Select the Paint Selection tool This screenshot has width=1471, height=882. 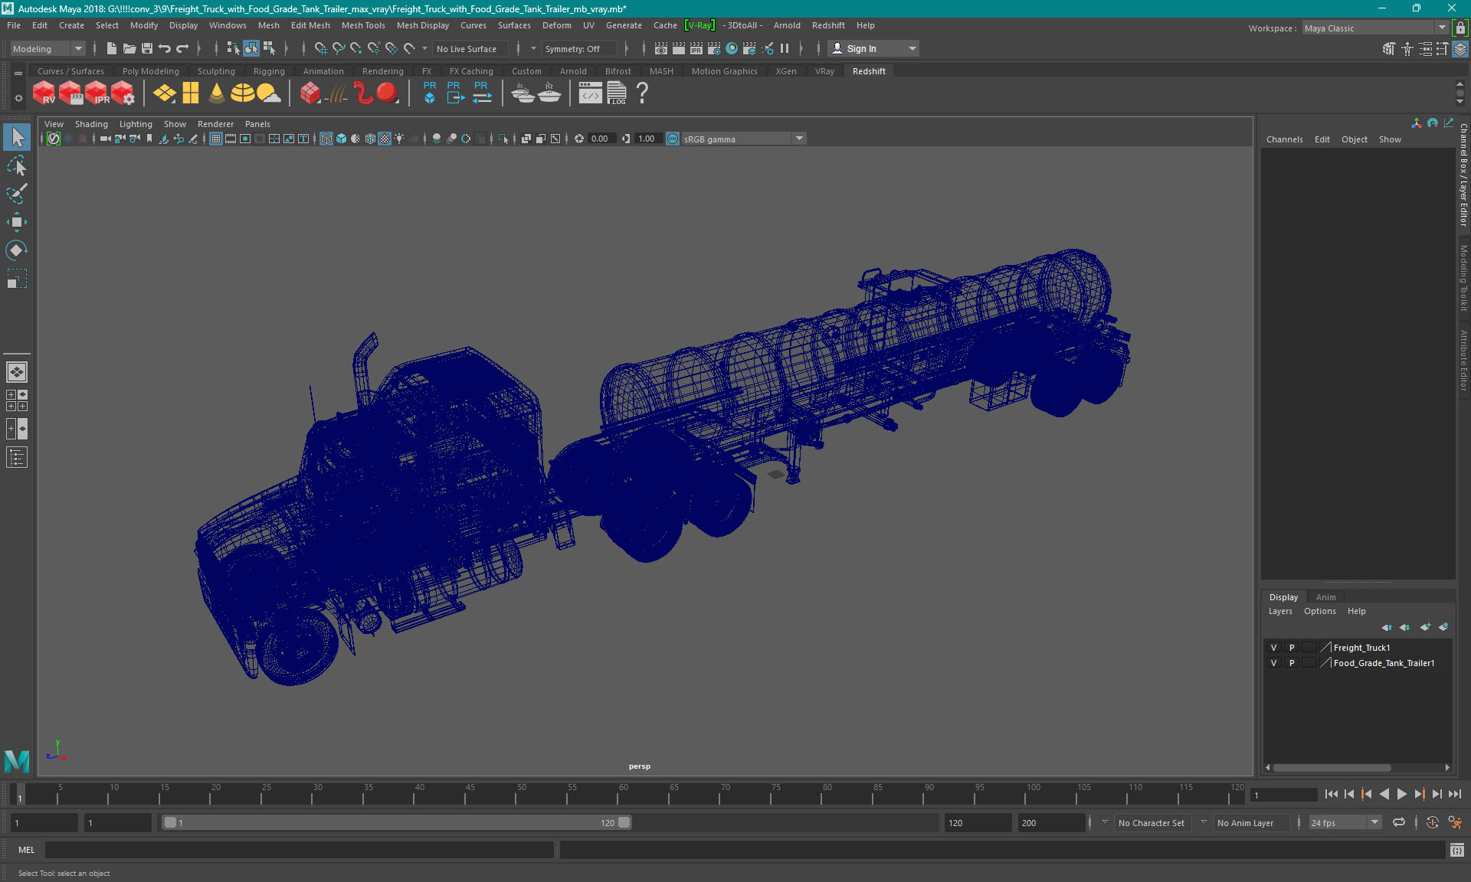(17, 194)
